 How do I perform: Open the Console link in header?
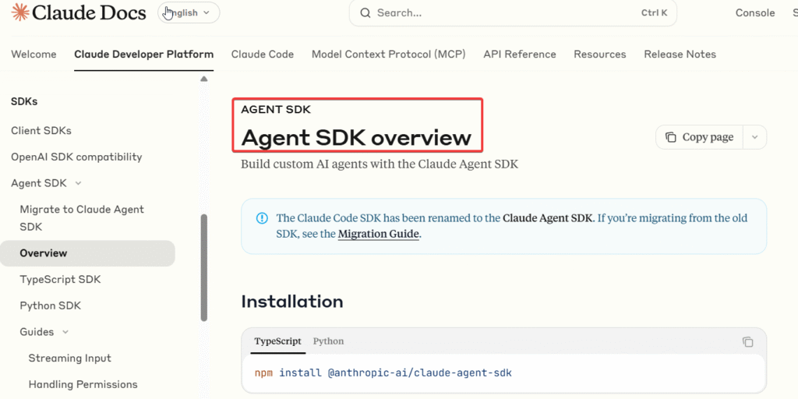click(x=755, y=12)
